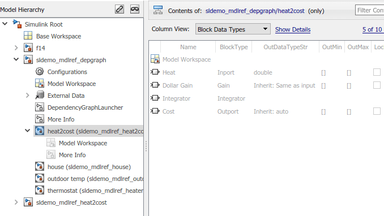Click the Model Workspace icon in contents table
Screen dimensions: 384x216
tap(155, 59)
